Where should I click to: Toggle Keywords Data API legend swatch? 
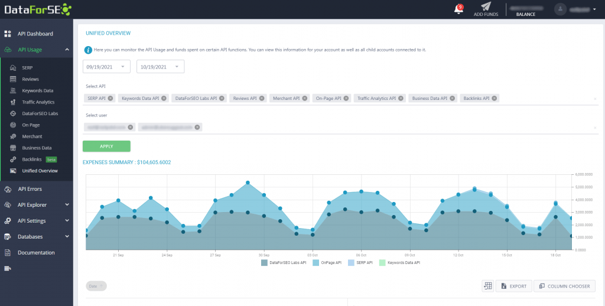[382, 263]
